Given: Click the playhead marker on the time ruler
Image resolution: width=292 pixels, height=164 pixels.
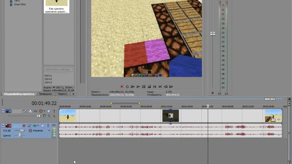Looking at the screenshot, I should coord(208,106).
